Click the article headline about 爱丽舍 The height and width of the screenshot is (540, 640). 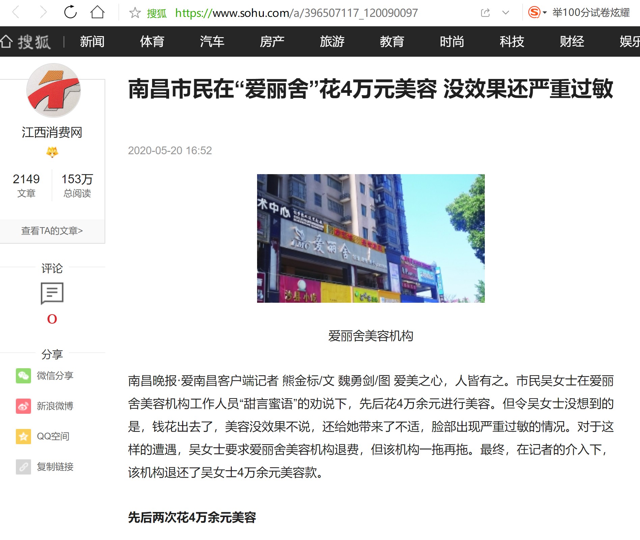point(370,89)
